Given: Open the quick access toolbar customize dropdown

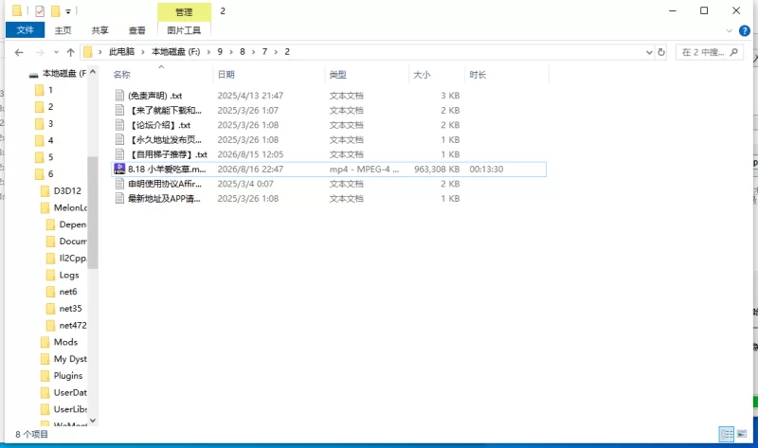Looking at the screenshot, I should pos(68,11).
